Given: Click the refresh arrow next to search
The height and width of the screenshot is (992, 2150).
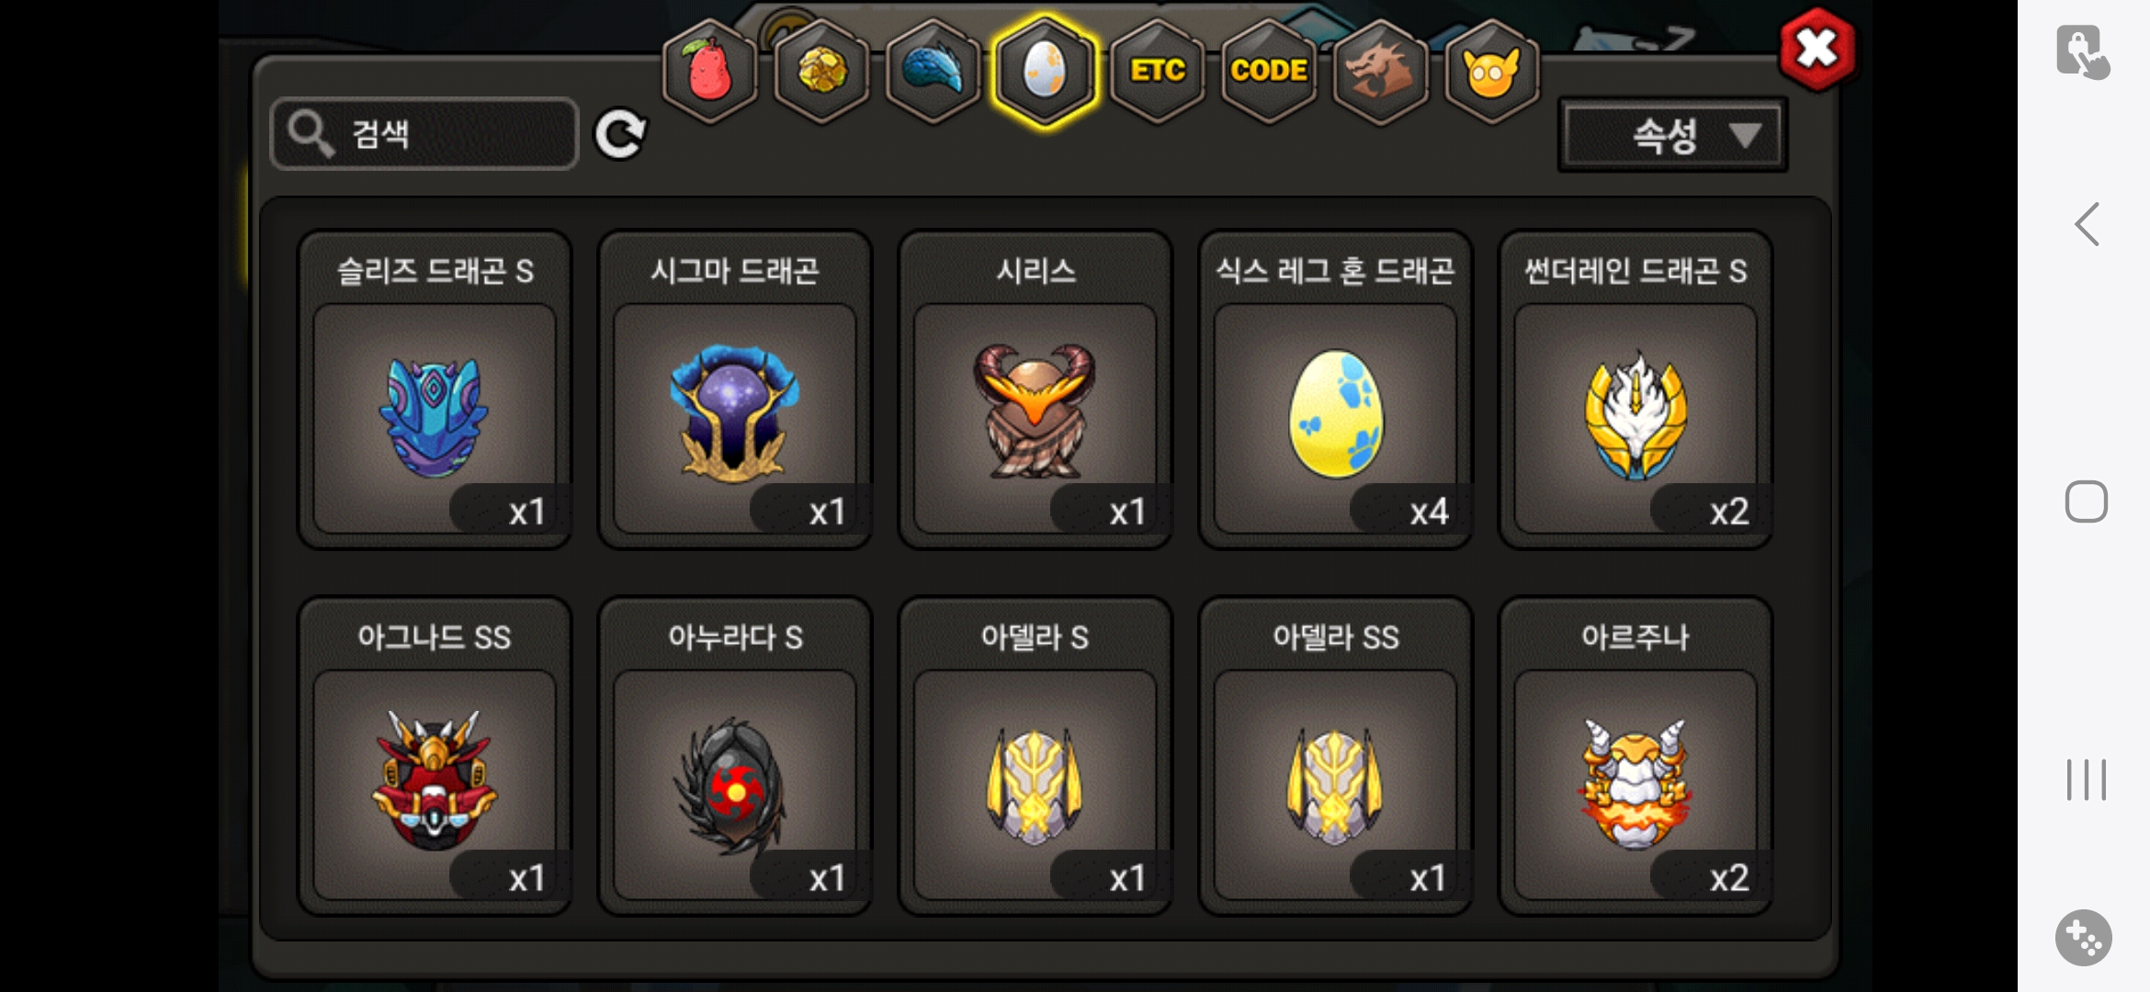Looking at the screenshot, I should 621,135.
